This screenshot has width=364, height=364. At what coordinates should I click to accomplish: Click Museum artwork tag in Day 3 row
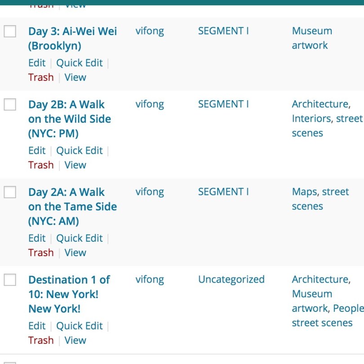pos(312,38)
